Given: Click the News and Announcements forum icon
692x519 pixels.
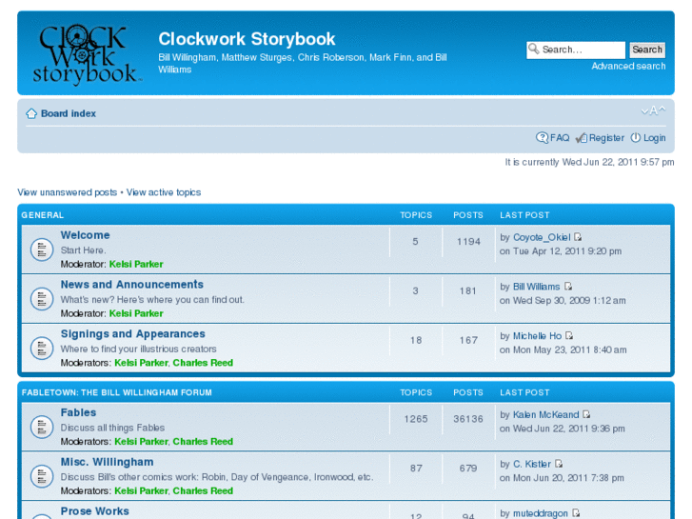Looking at the screenshot, I should [x=42, y=299].
